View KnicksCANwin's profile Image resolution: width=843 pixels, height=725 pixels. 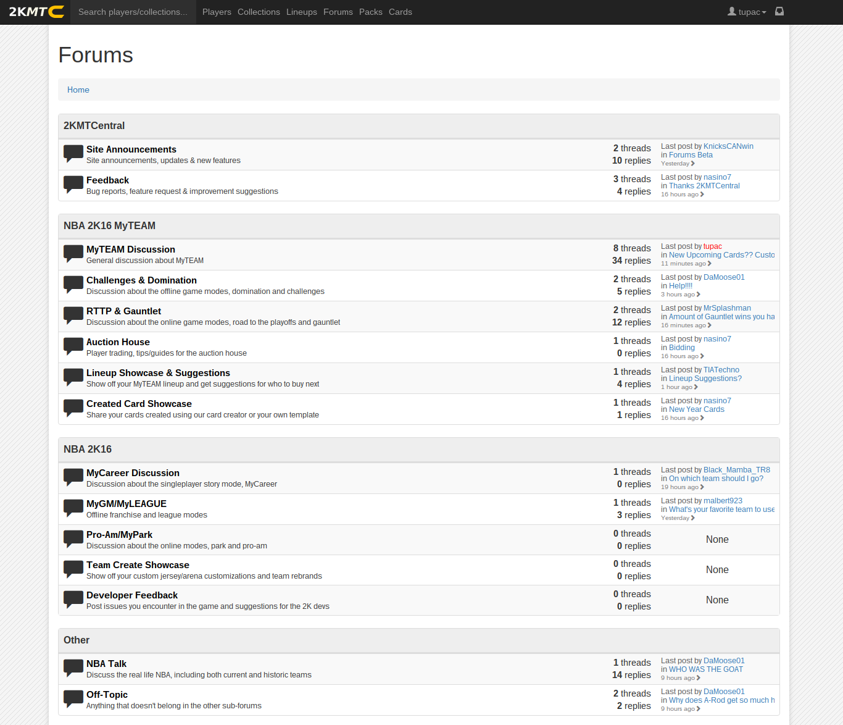click(728, 146)
